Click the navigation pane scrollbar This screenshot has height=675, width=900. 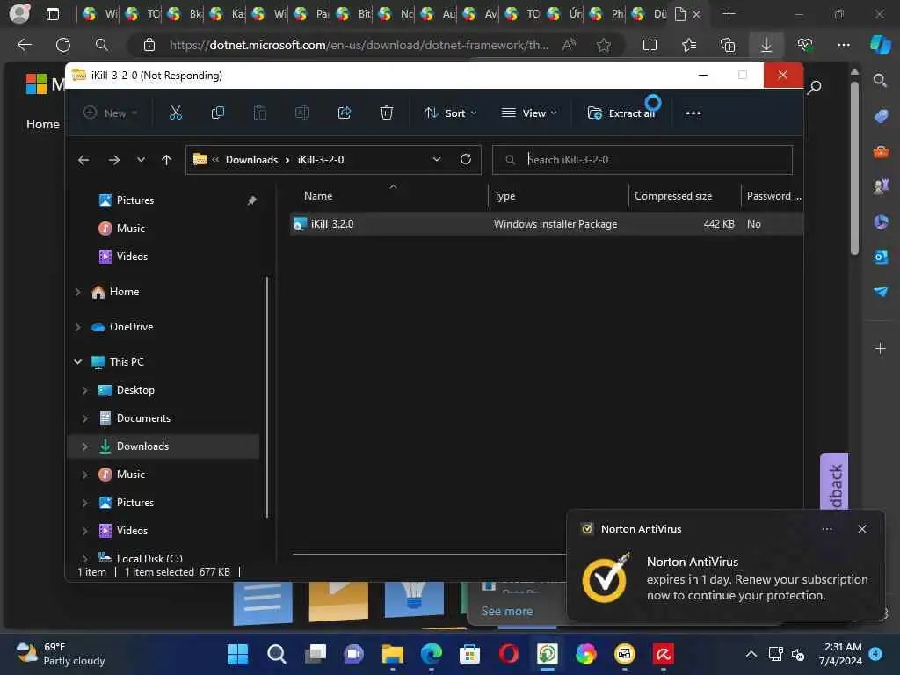(267, 397)
